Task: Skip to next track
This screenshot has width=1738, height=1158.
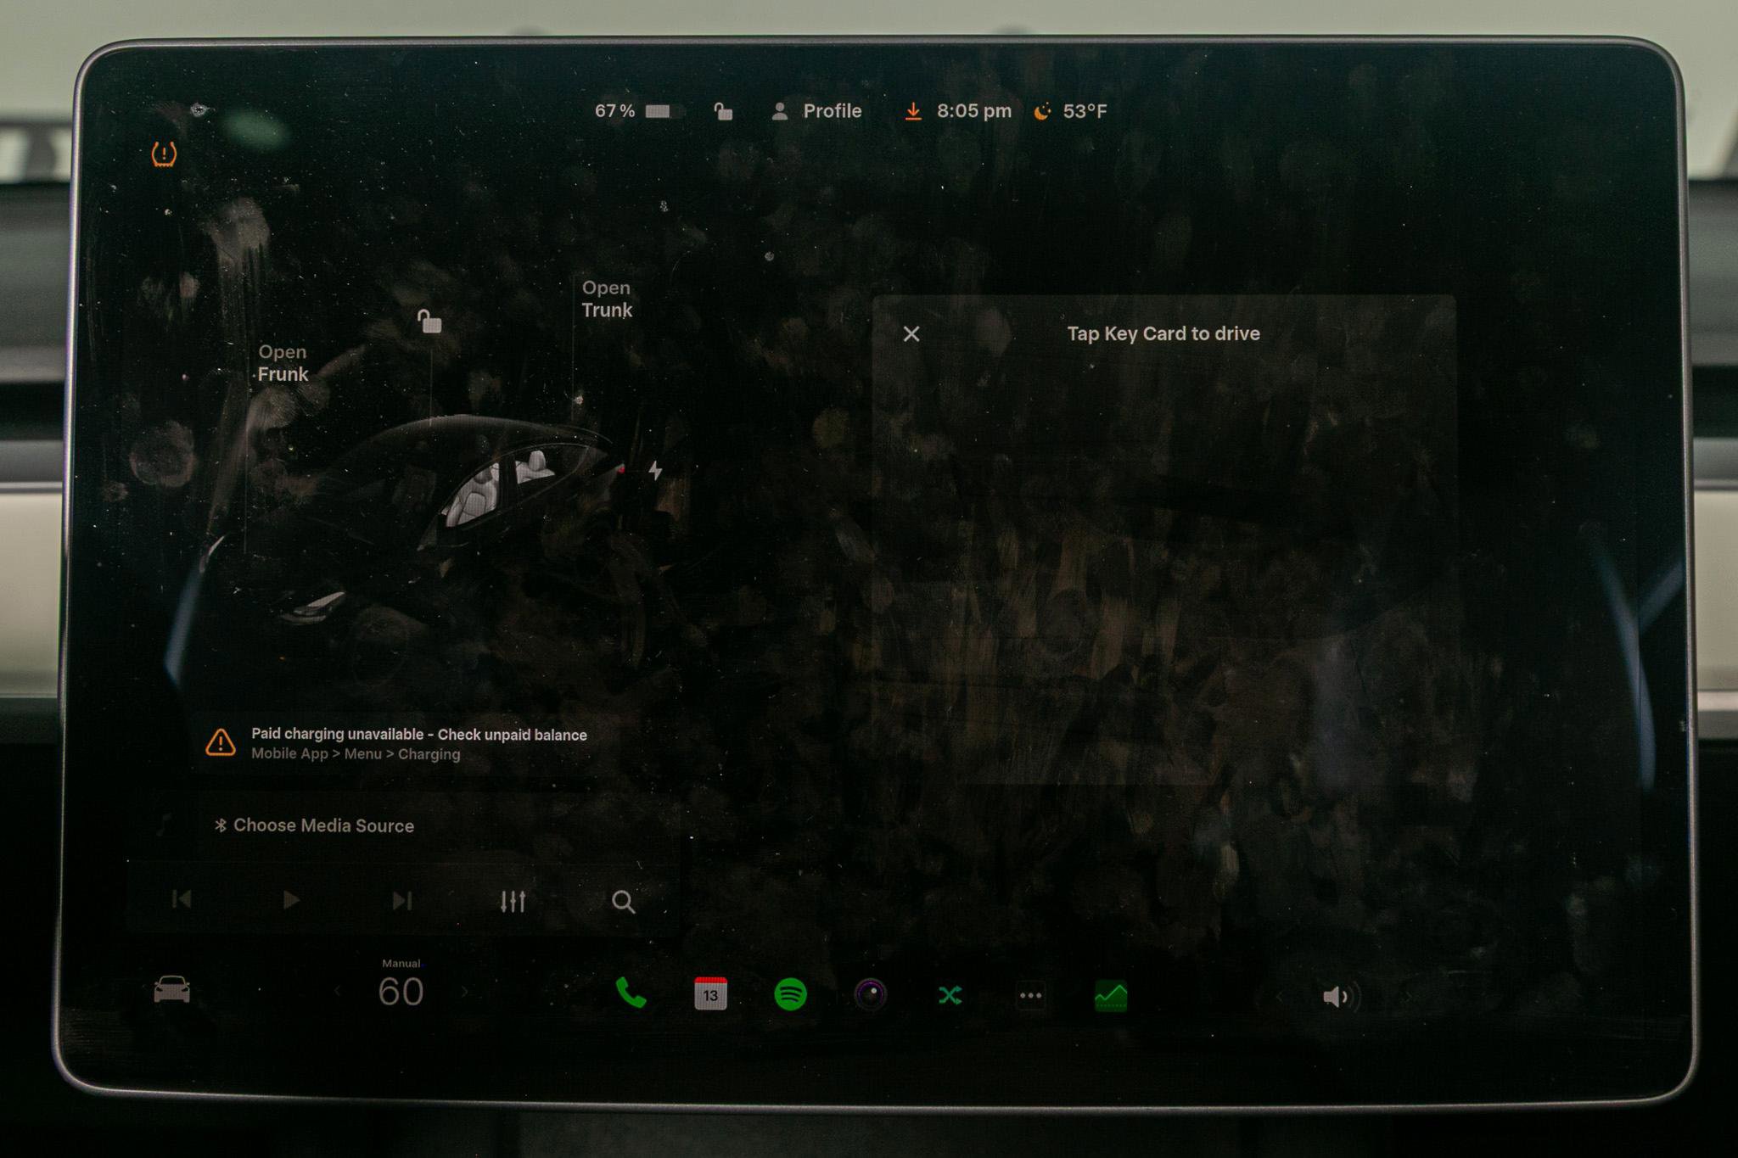Action: coord(401,900)
